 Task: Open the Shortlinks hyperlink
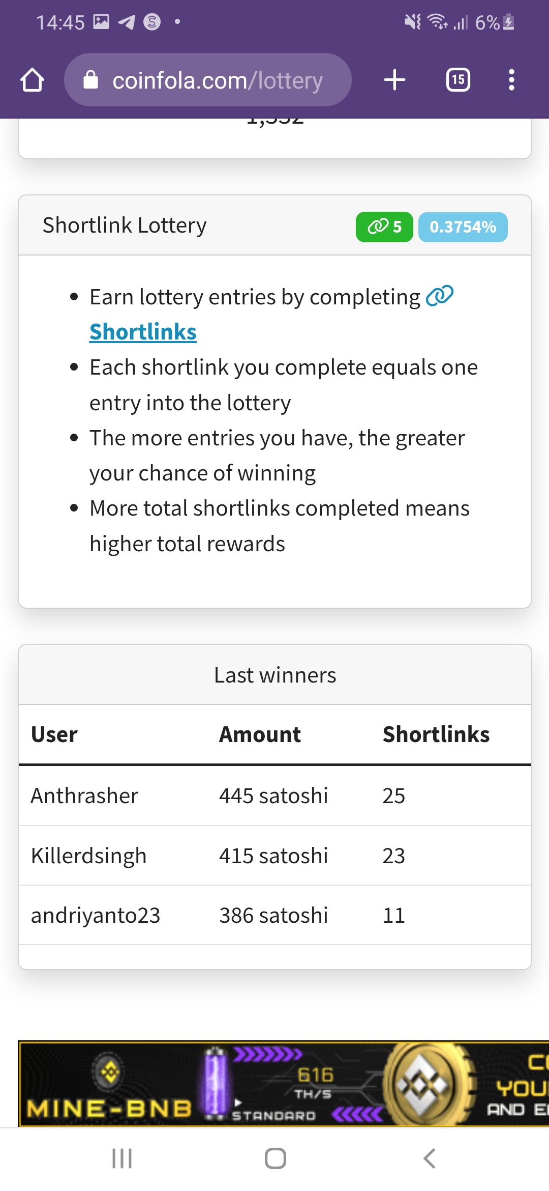tap(143, 332)
